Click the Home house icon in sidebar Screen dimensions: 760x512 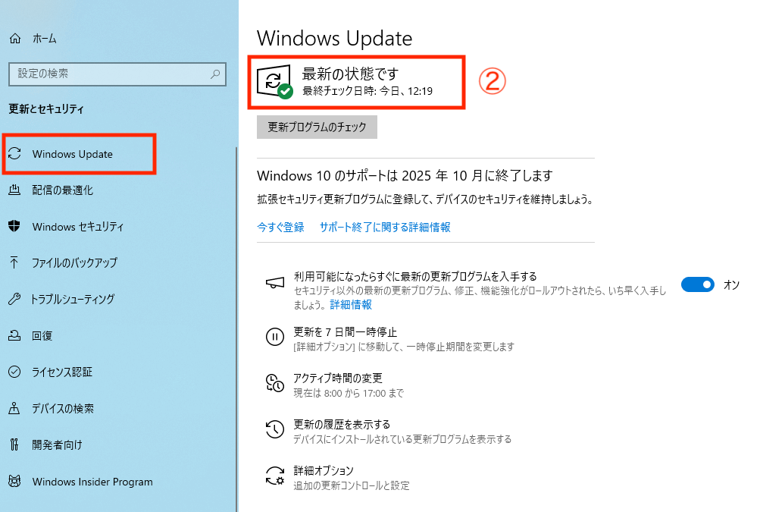(x=15, y=39)
